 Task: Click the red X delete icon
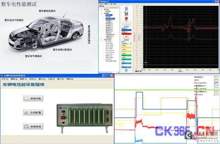point(126,18)
